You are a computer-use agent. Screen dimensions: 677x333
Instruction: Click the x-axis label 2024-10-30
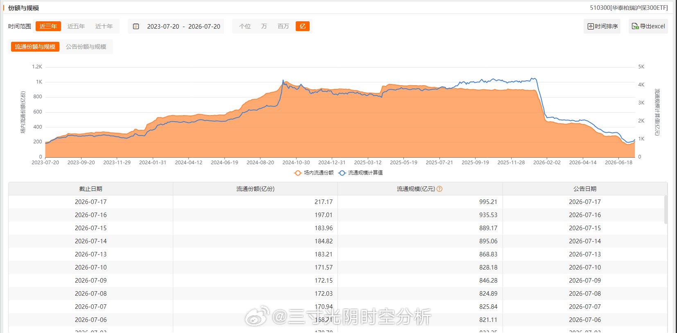point(296,163)
